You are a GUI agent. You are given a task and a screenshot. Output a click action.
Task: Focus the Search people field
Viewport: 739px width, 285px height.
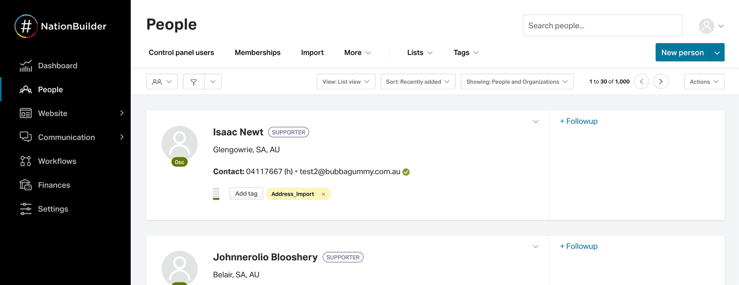pyautogui.click(x=602, y=26)
